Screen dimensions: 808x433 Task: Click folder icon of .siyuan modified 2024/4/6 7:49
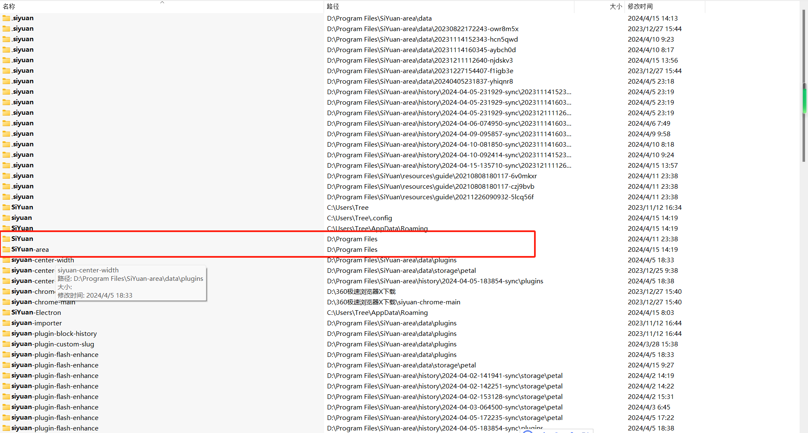6,124
